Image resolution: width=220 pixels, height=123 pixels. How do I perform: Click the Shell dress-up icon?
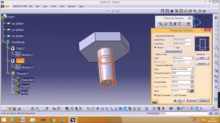[175, 24]
